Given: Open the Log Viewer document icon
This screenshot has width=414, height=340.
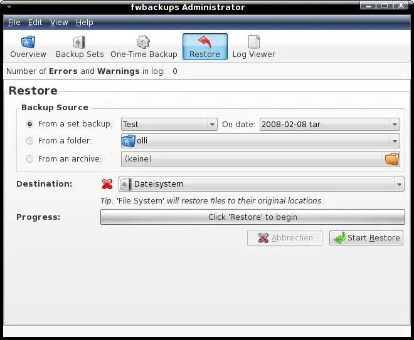Looking at the screenshot, I should pos(254,42).
